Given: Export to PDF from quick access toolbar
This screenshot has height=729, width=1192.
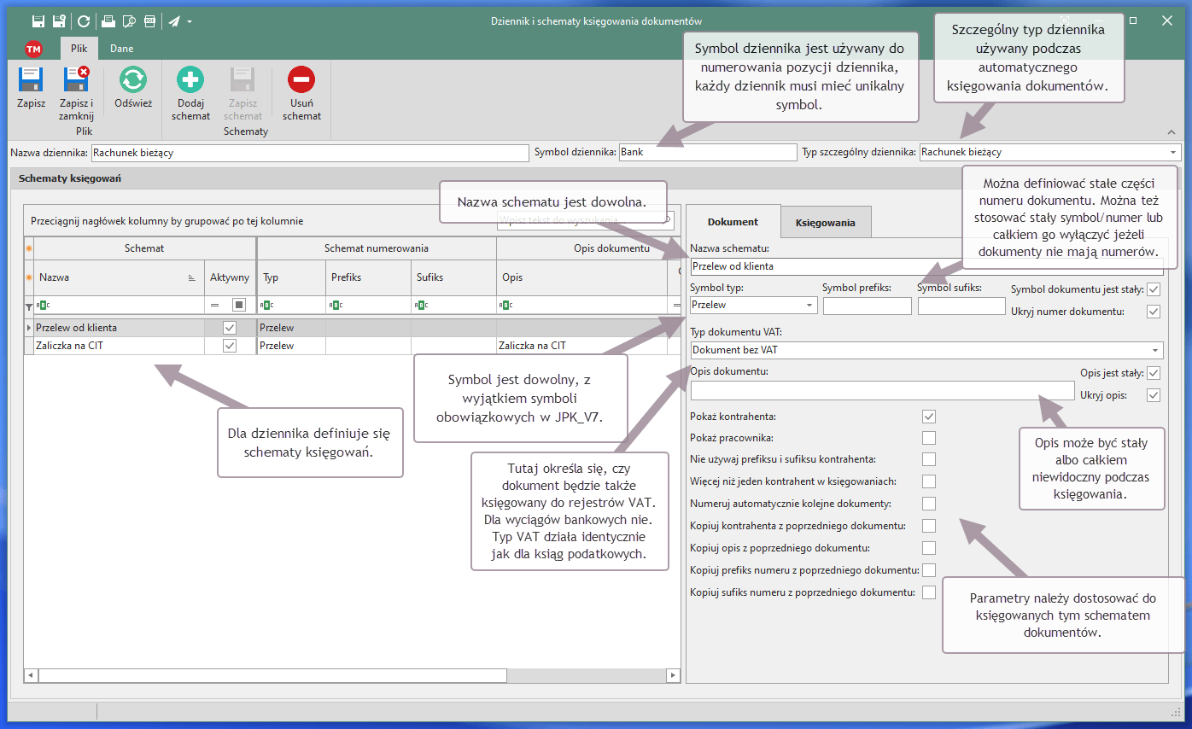Looking at the screenshot, I should pos(149,21).
